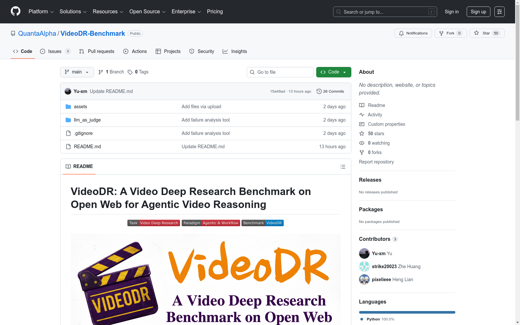Click the branch icon beside 1 Branch
The width and height of the screenshot is (520, 325).
coord(101,72)
